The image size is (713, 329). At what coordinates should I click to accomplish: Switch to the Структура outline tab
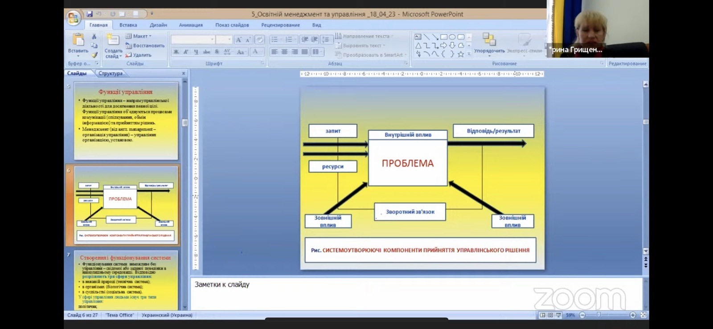click(x=110, y=73)
